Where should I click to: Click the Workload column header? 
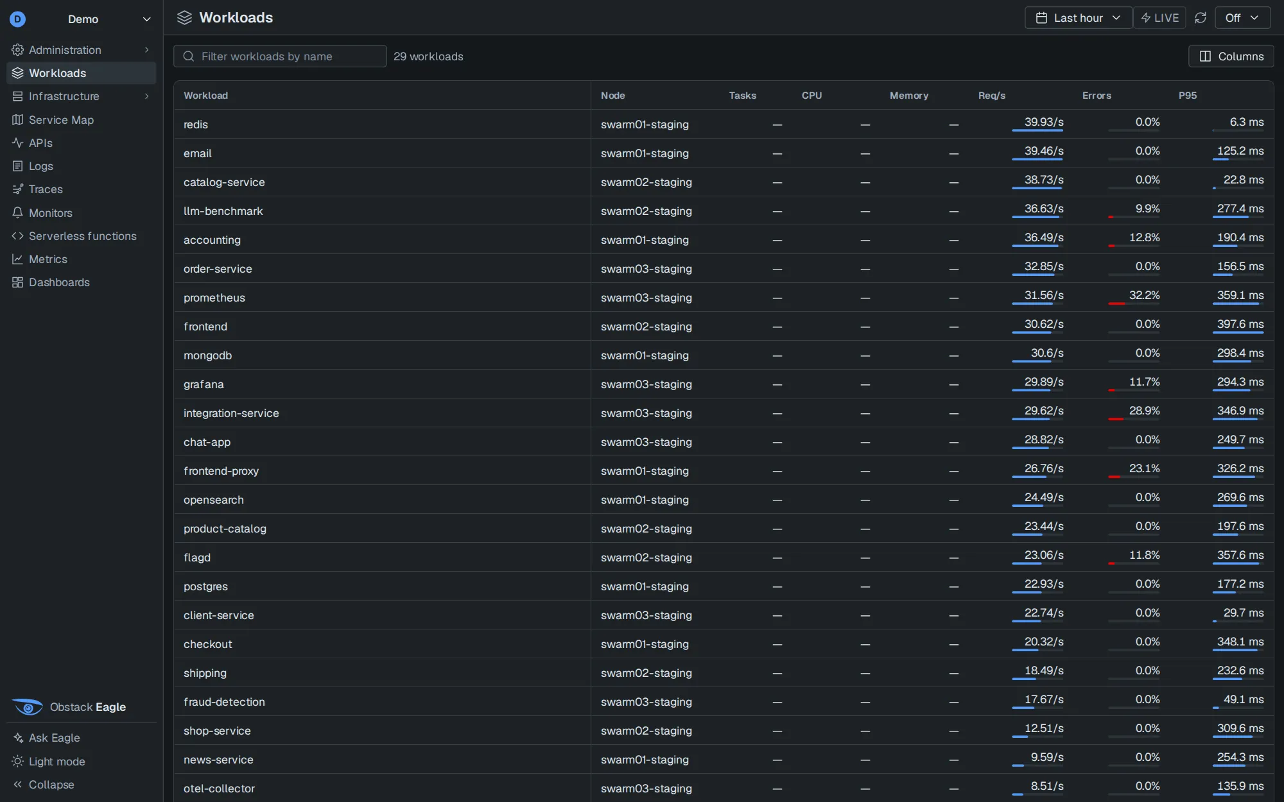point(205,96)
